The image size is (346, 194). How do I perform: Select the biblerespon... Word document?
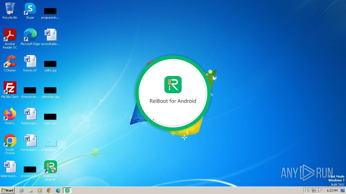[x=10, y=169]
